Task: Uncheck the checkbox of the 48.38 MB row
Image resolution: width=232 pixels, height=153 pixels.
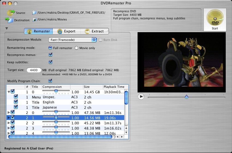Action: click(13, 127)
